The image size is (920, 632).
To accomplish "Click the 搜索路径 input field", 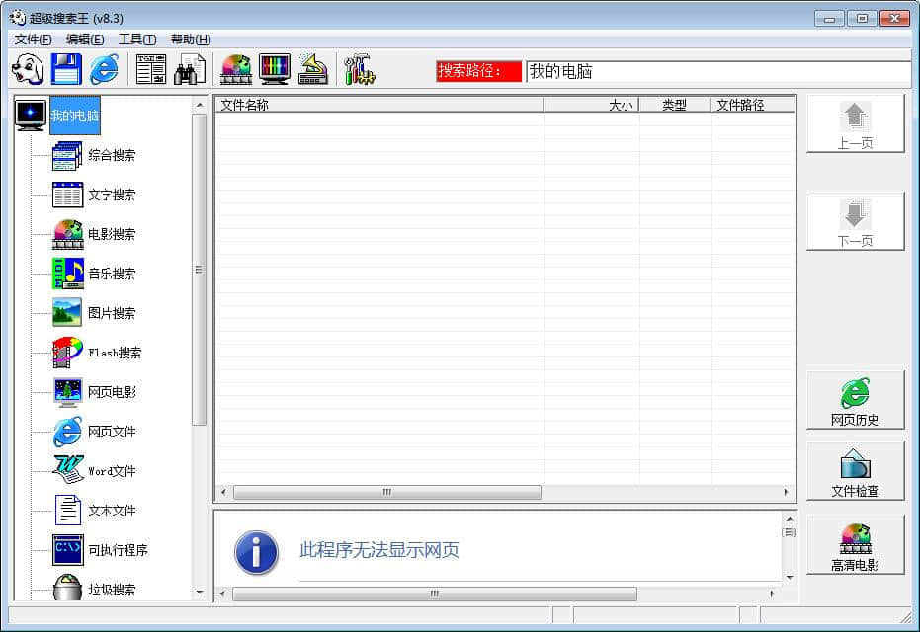I will (716, 72).
